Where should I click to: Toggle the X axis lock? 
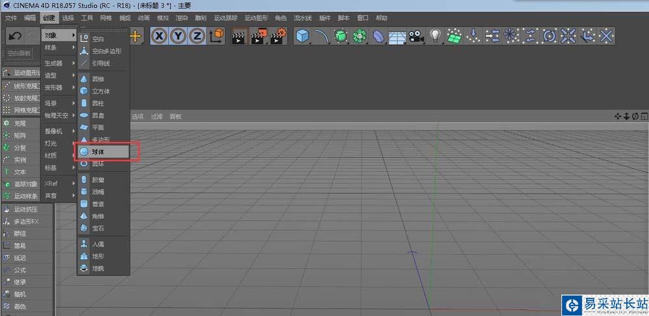pos(160,36)
